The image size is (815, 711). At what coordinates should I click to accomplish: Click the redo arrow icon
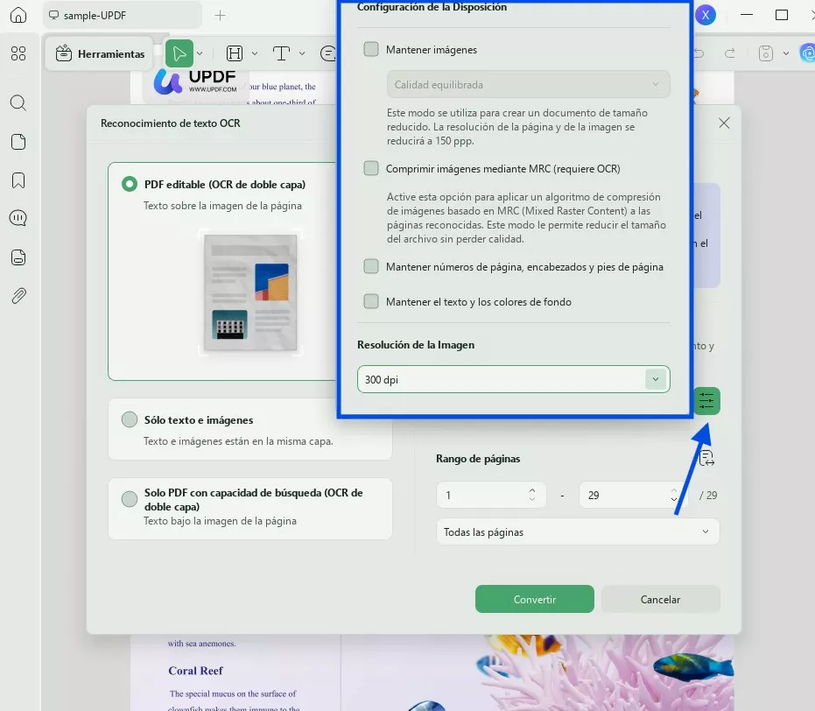click(x=730, y=53)
